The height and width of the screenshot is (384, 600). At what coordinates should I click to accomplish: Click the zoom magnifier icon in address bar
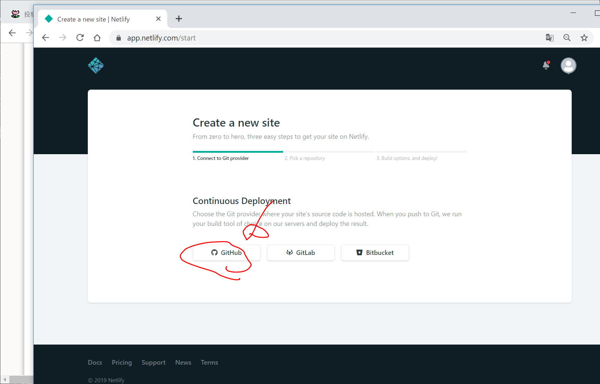[567, 38]
